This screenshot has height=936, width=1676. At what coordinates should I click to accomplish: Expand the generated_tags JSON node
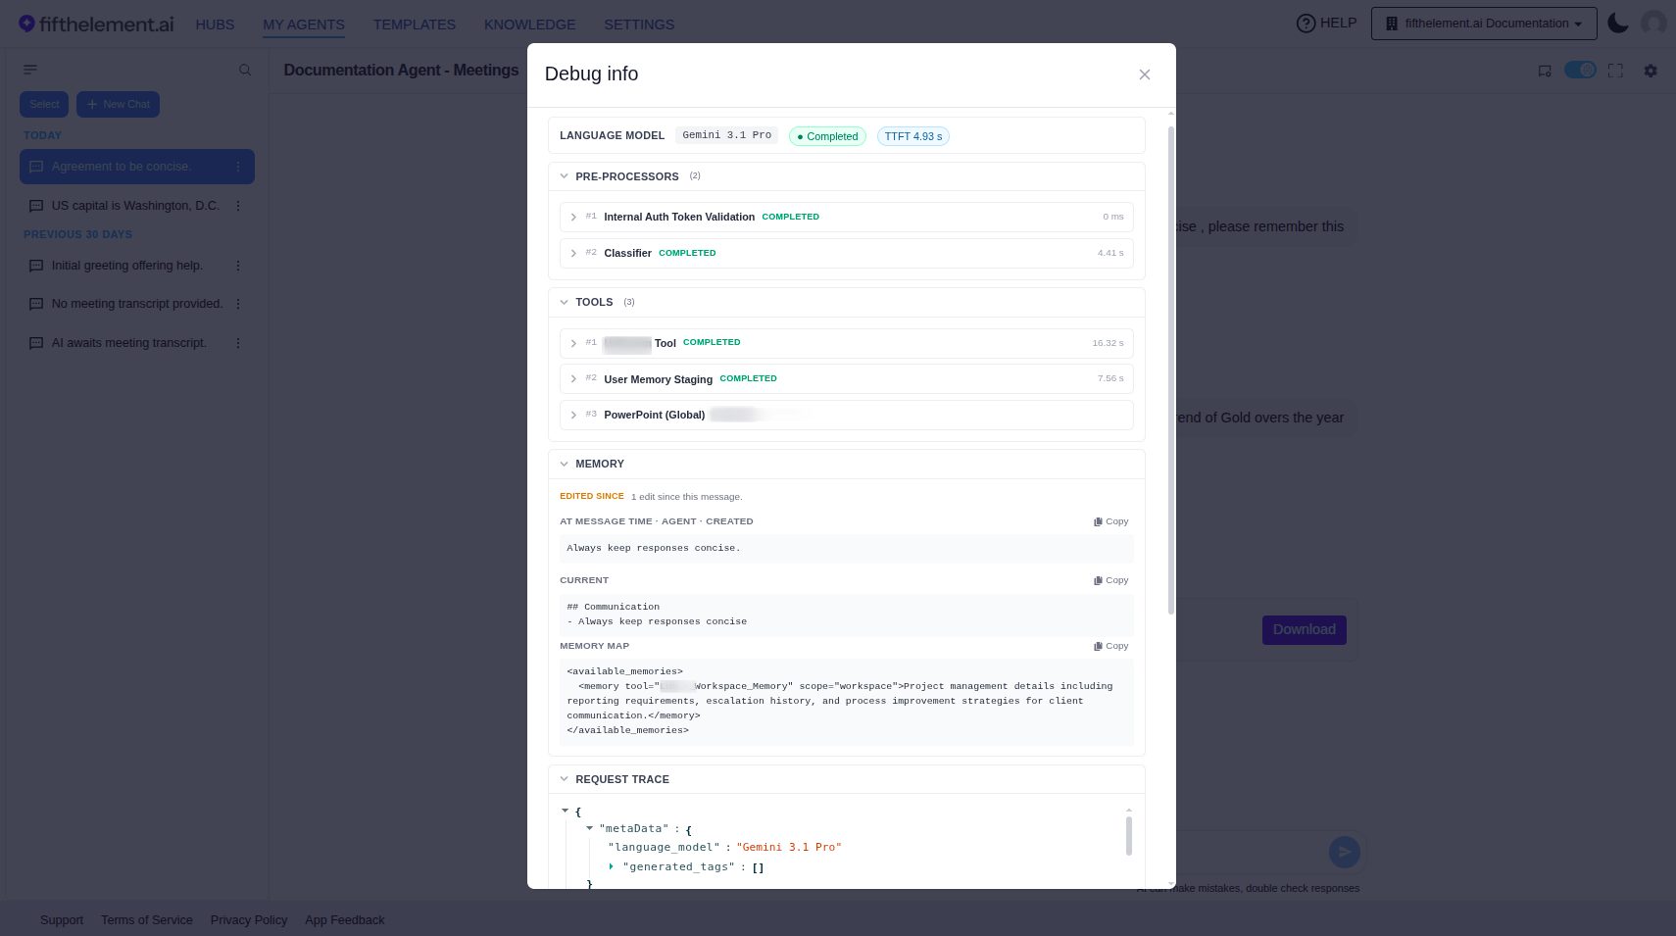(x=612, y=866)
